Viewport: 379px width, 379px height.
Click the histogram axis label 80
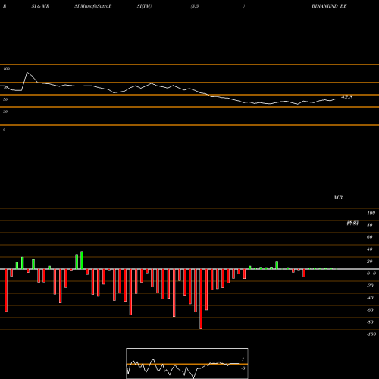(x=370, y=225)
